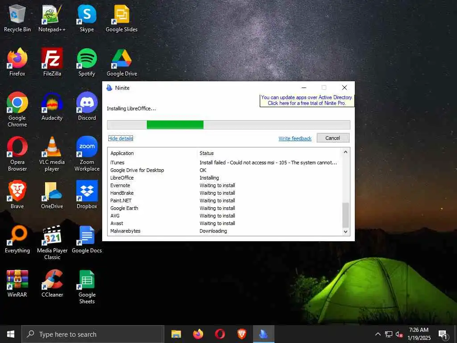Select the OneDrive desktop shortcut
This screenshot has height=343, width=457.
tap(52, 195)
